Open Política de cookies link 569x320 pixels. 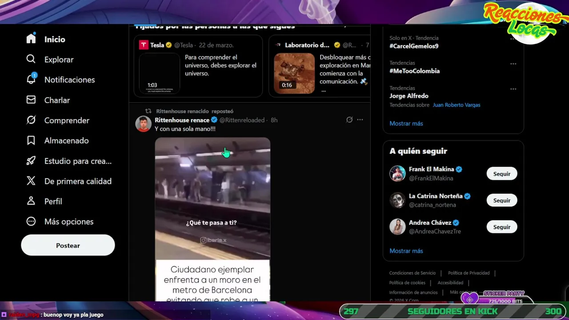[x=407, y=283]
